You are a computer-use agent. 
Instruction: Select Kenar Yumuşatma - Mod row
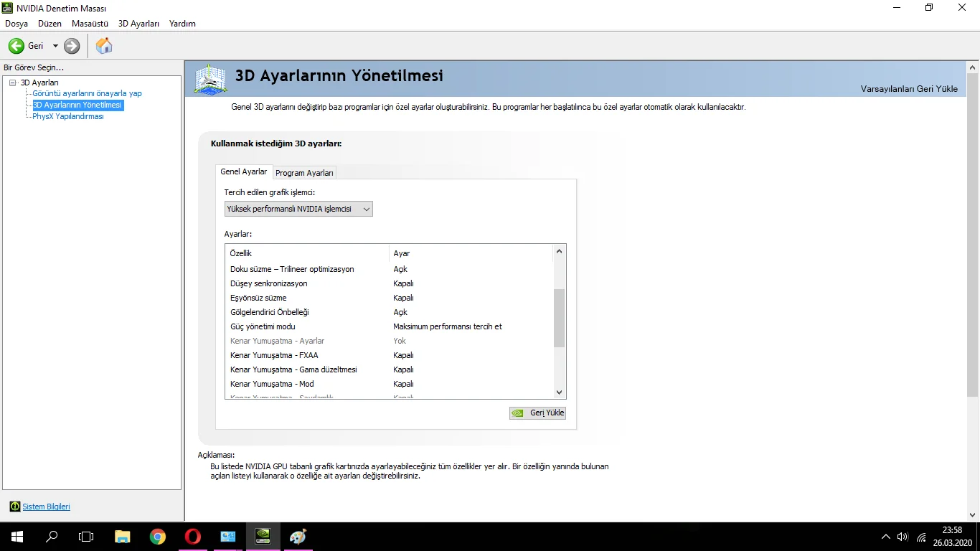[390, 384]
